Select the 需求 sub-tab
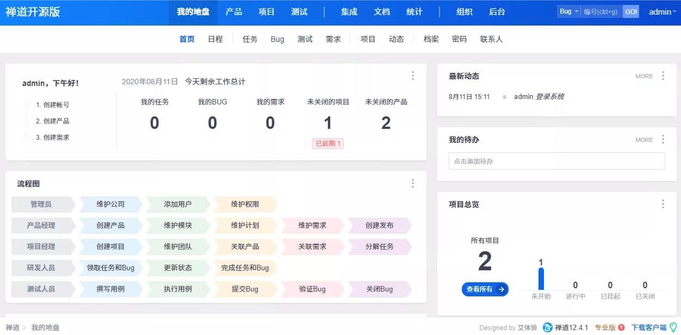 click(x=333, y=39)
